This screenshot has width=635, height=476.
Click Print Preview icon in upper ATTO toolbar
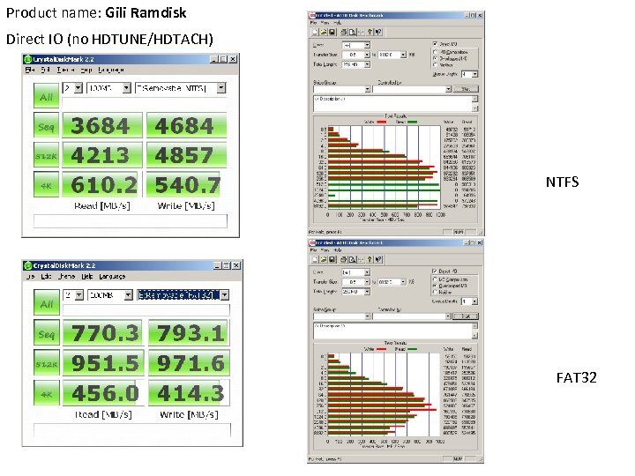pos(352,32)
